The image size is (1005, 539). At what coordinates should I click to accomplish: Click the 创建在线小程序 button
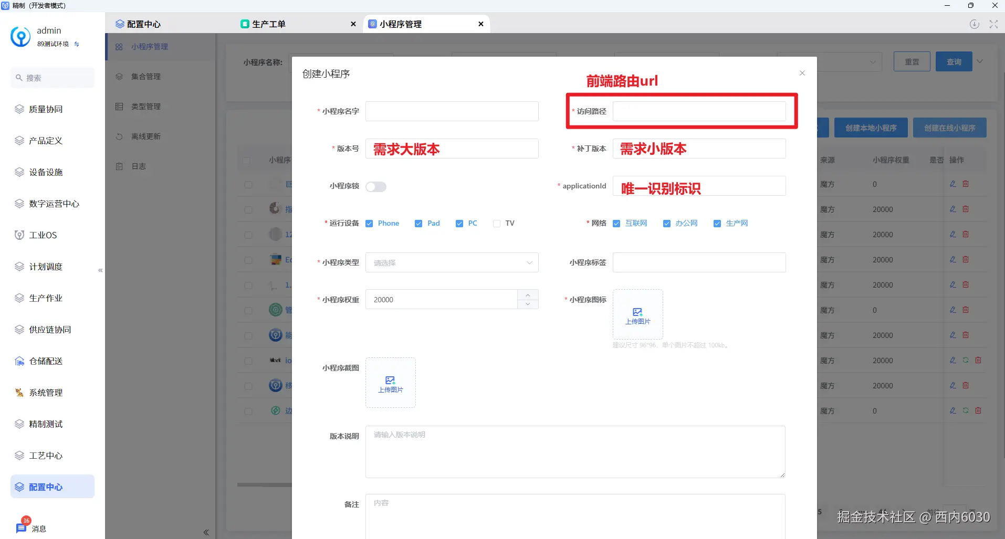949,128
